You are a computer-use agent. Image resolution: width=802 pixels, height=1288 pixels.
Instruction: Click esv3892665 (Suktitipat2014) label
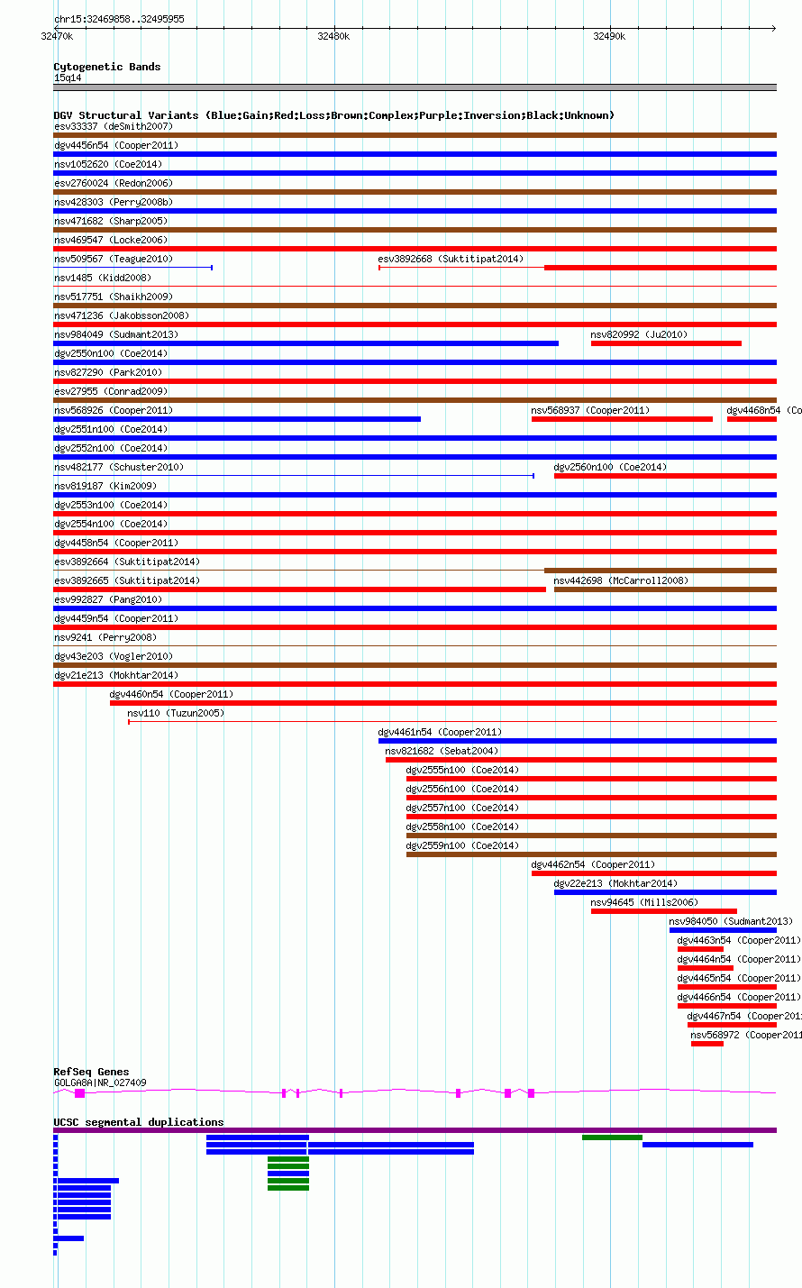(x=127, y=581)
